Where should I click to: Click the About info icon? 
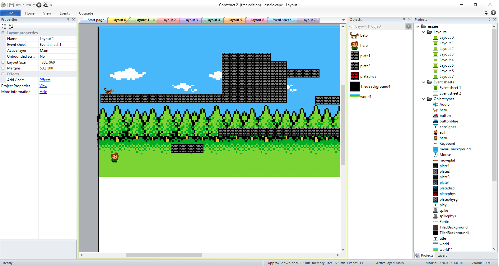[x=493, y=13]
